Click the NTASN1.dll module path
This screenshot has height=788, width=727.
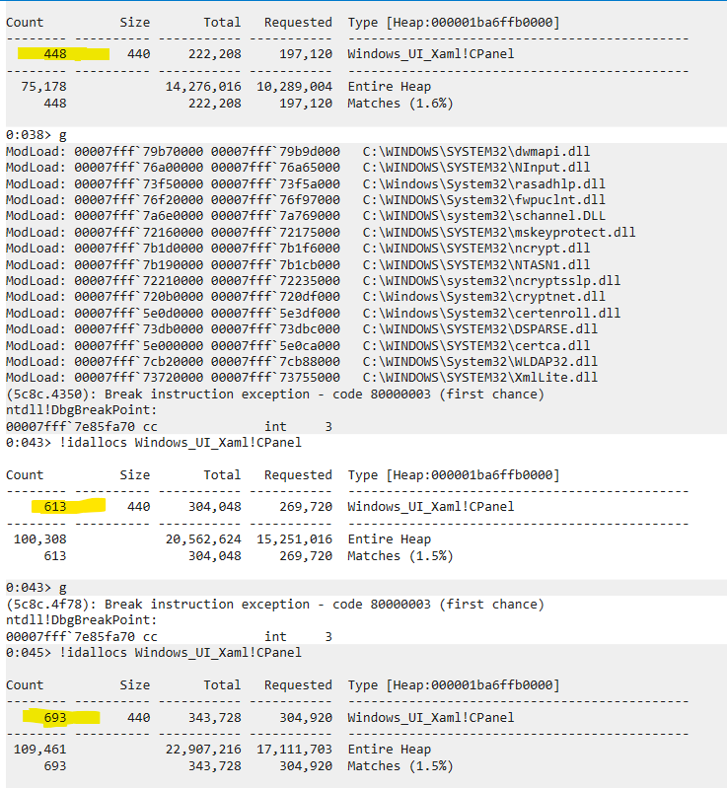pos(476,265)
